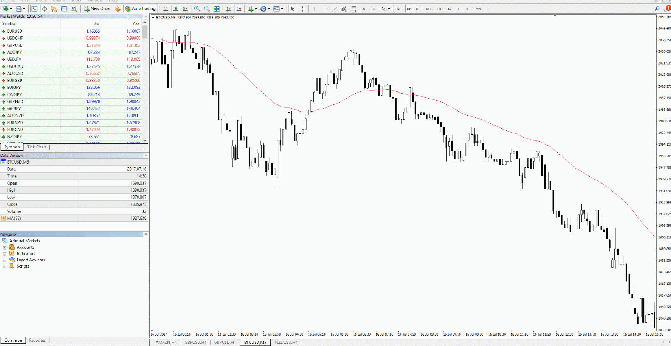
Task: Toggle the Terminal panel icon
Action: (64, 8)
